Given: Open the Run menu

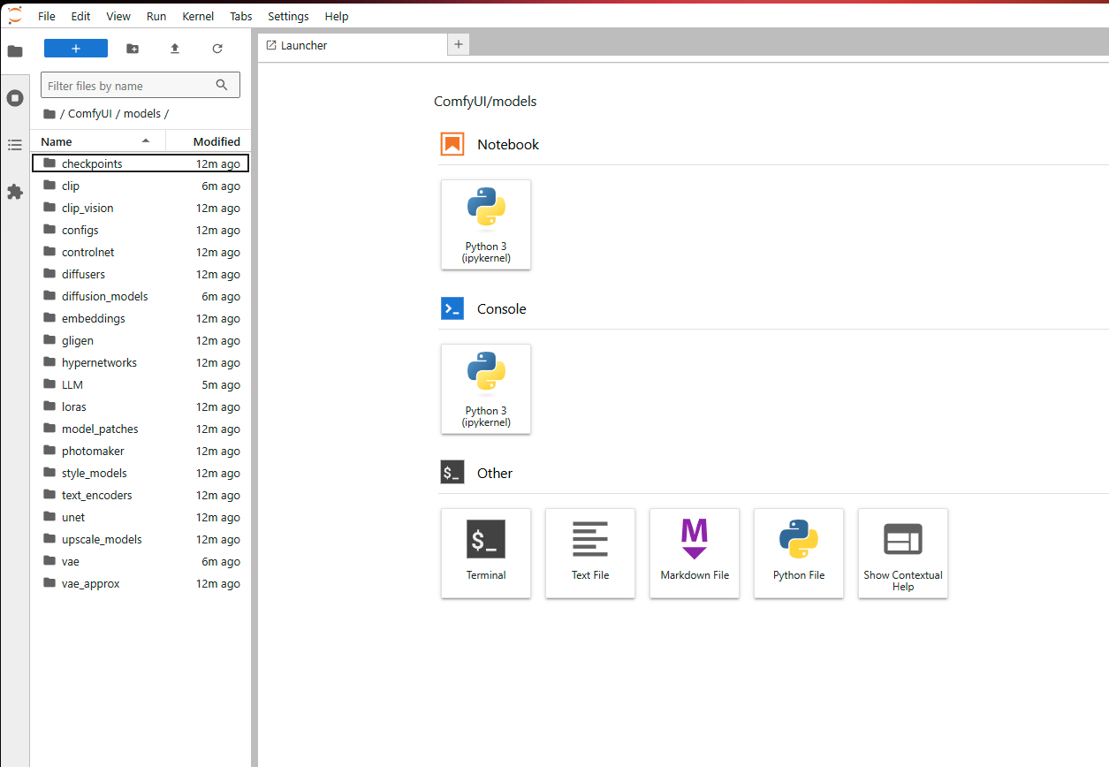Looking at the screenshot, I should (156, 16).
